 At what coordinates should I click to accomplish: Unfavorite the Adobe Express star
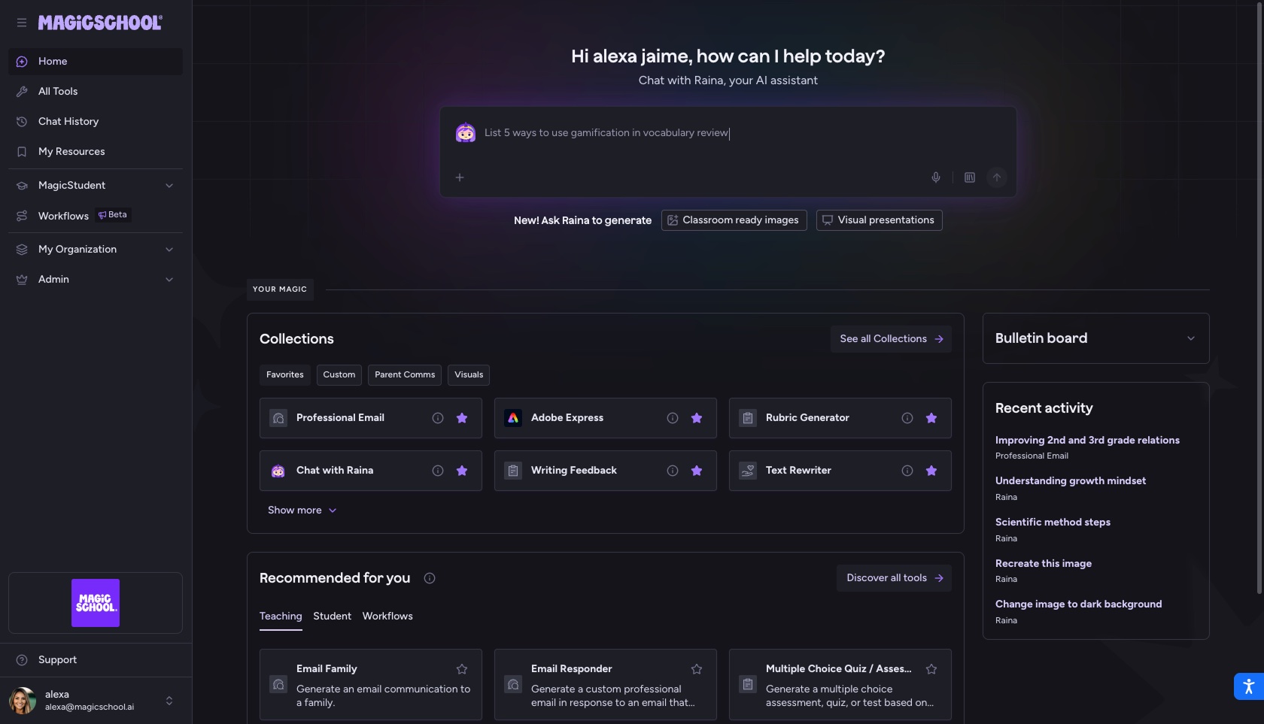697,418
